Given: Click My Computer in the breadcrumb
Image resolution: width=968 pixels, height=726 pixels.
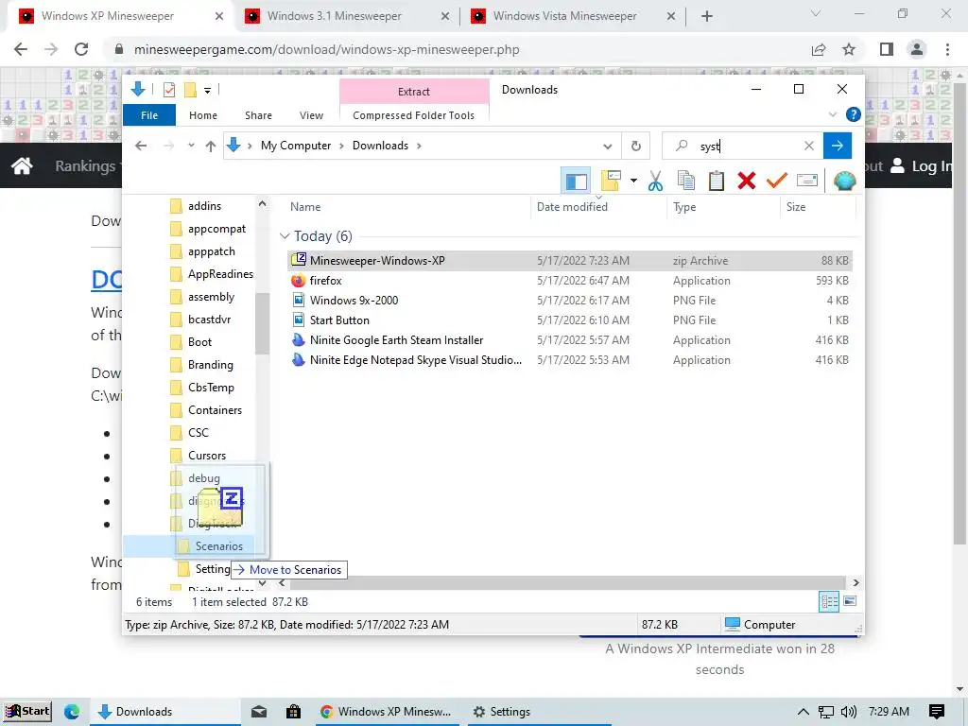Looking at the screenshot, I should click(296, 146).
